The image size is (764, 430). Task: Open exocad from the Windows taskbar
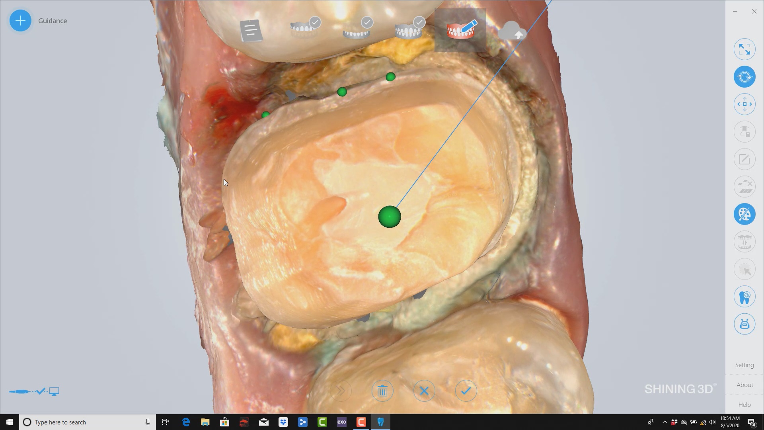click(x=342, y=422)
